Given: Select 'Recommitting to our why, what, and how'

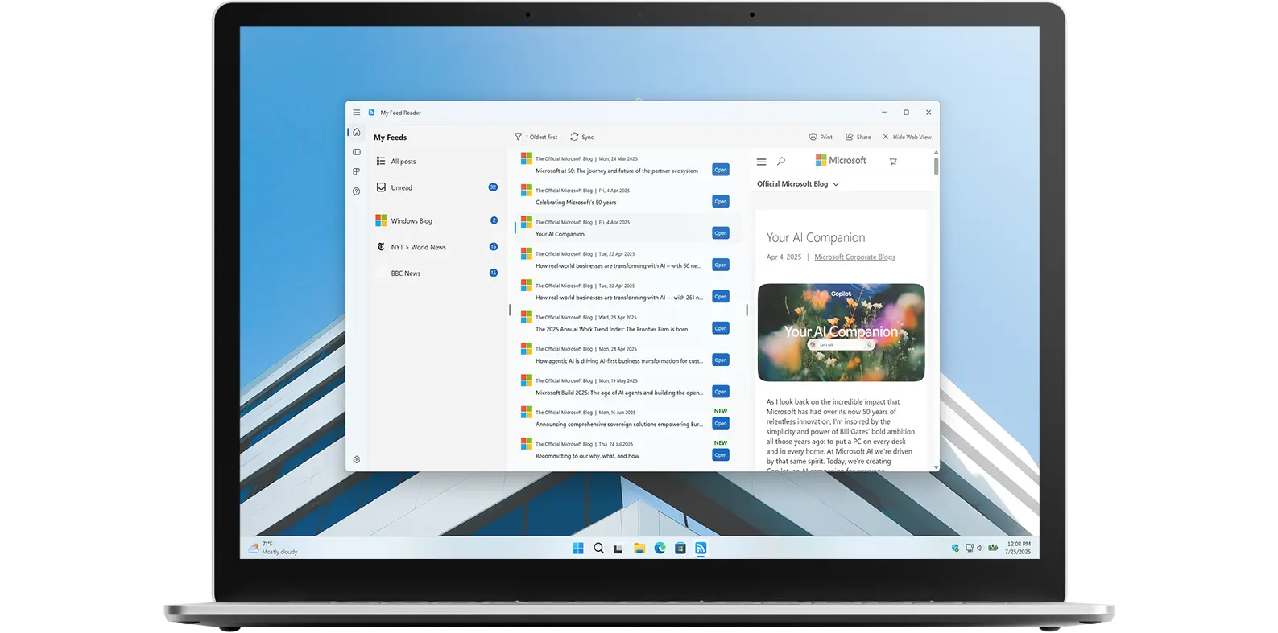Looking at the screenshot, I should 587,456.
